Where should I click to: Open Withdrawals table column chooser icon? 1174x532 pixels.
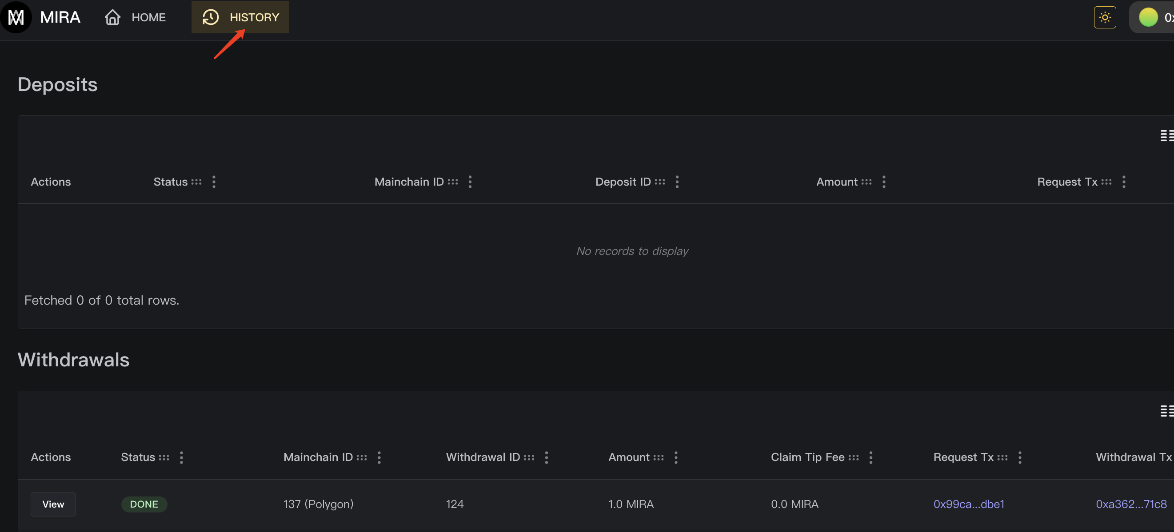click(x=1166, y=411)
